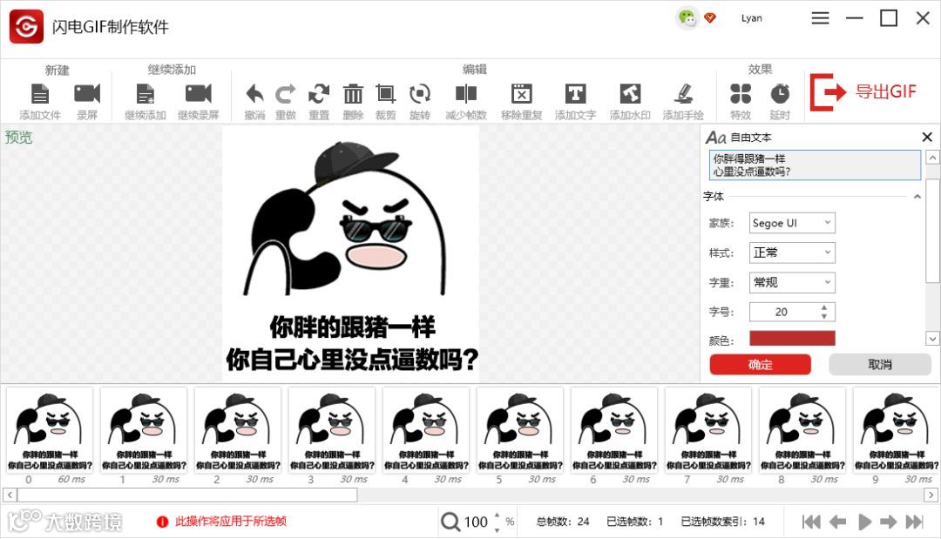Click the free text input box
The height and width of the screenshot is (539, 941).
(815, 165)
